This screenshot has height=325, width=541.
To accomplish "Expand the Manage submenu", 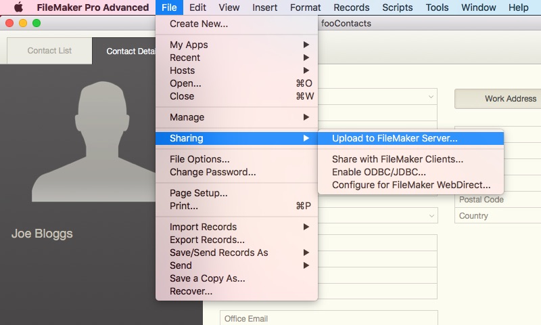I will (x=237, y=117).
